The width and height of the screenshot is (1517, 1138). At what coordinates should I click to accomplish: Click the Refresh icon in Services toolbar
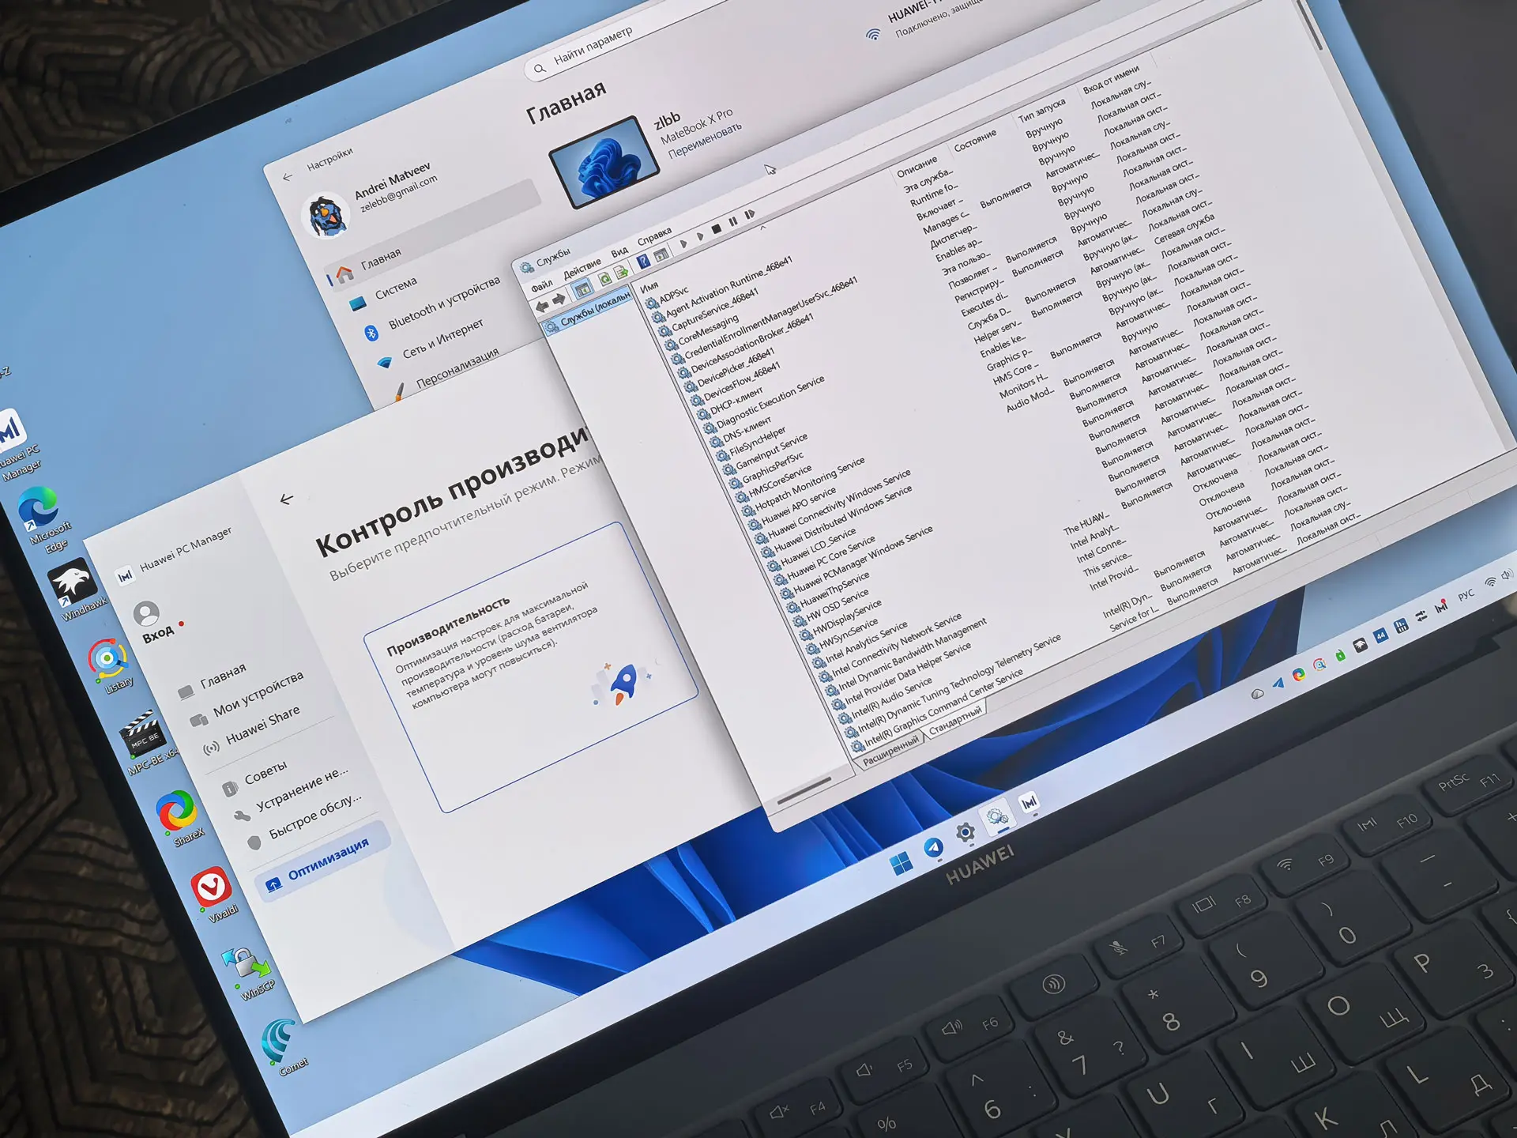[x=604, y=278]
